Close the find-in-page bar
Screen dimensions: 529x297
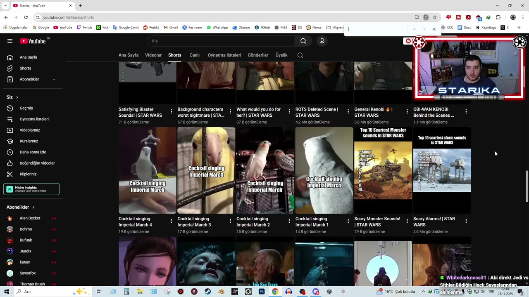tap(434, 29)
